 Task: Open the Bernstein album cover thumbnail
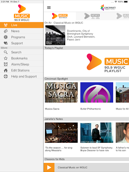click(55, 35)
